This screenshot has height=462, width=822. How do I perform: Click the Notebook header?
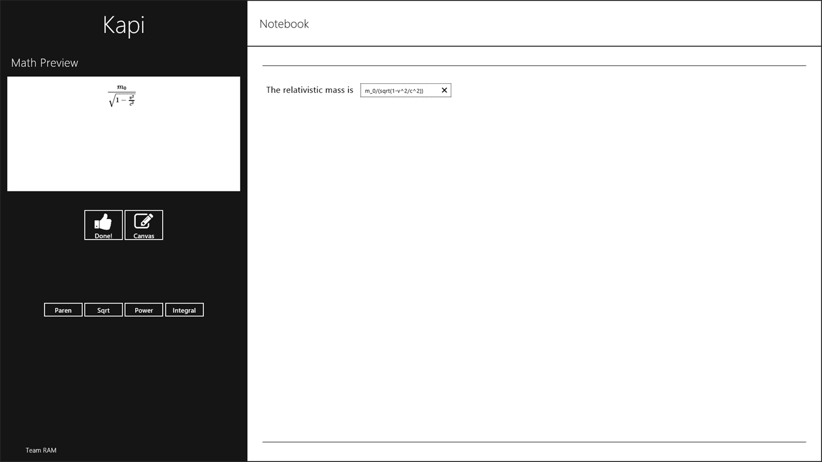(284, 23)
